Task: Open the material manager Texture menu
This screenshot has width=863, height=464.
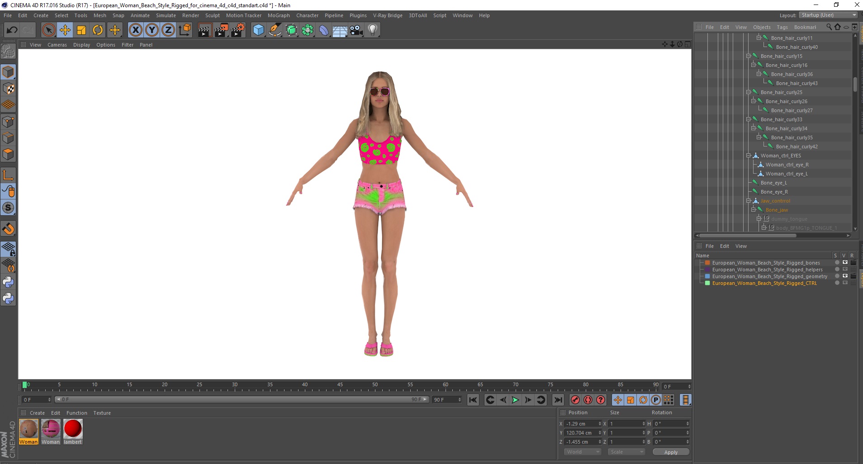Action: pos(102,413)
